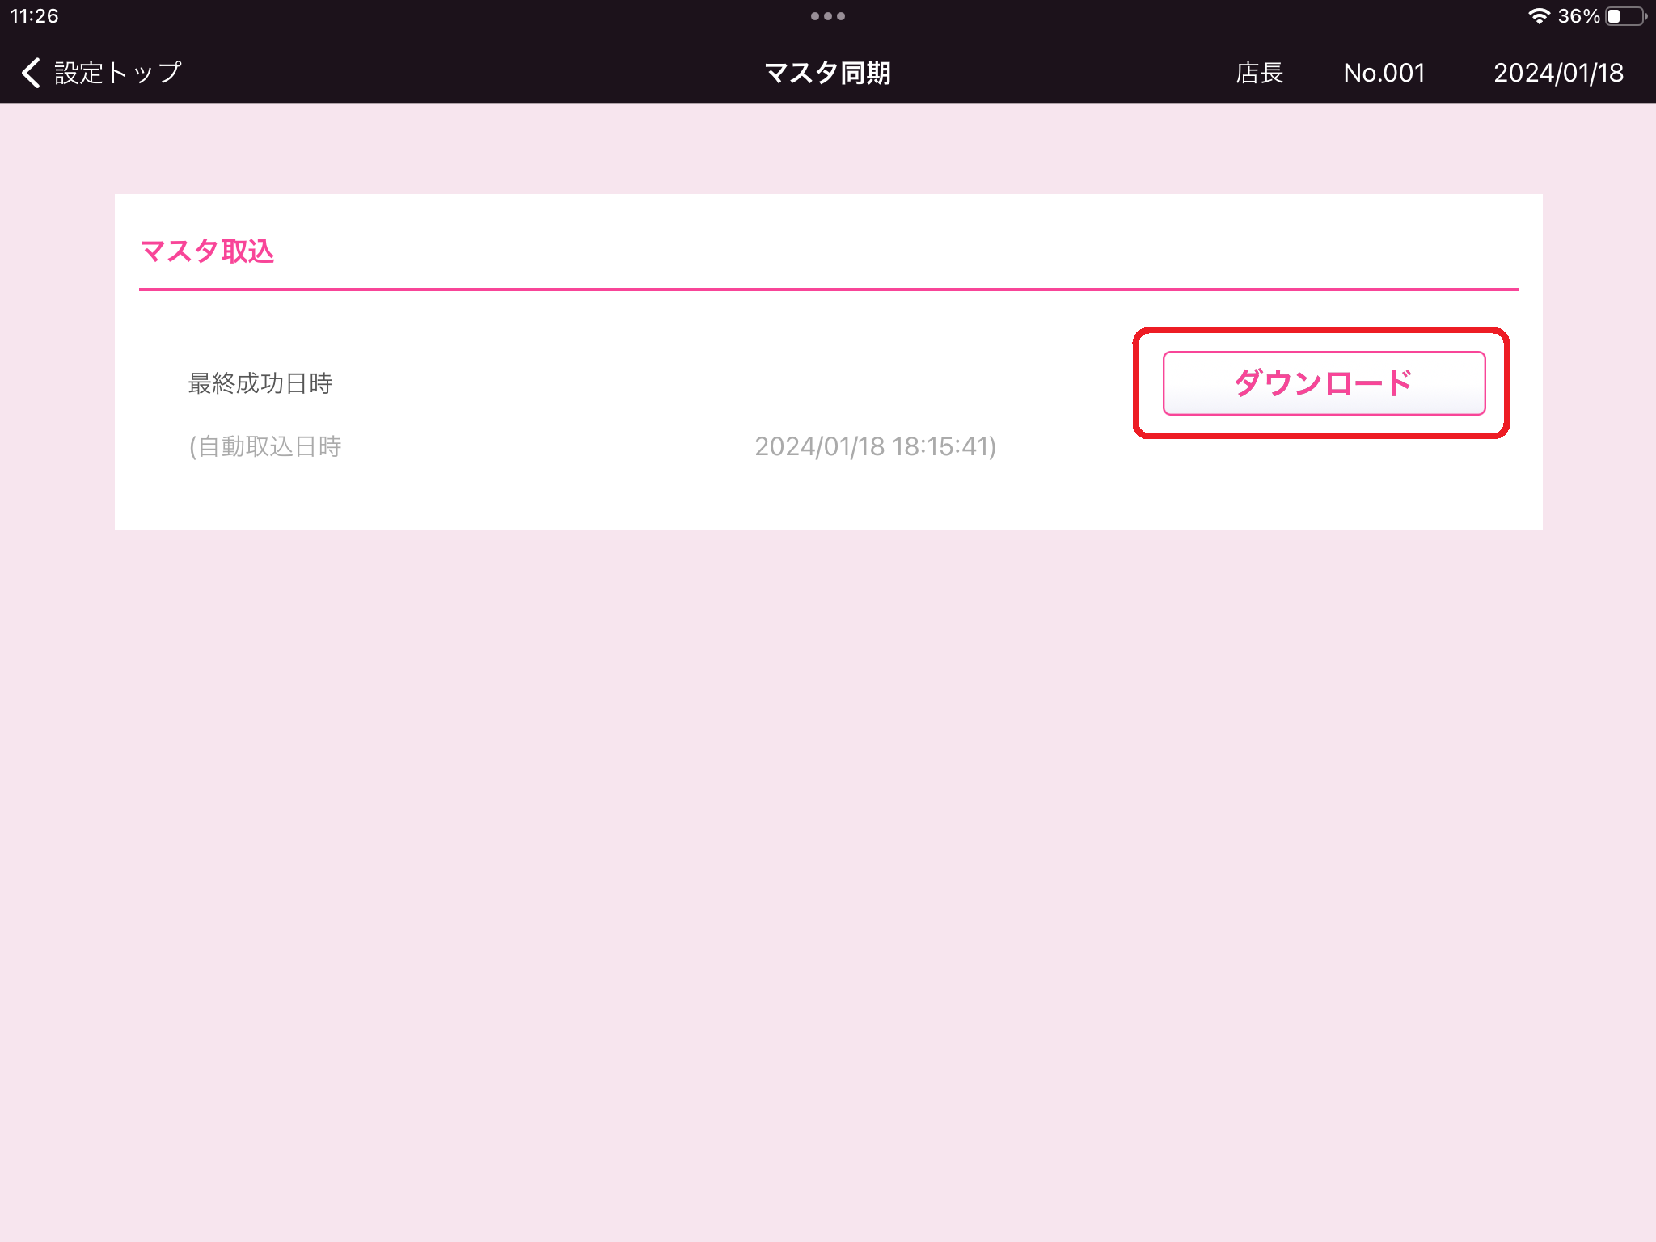Tap the (自動取込日時 label
1656x1242 pixels.
tap(265, 446)
